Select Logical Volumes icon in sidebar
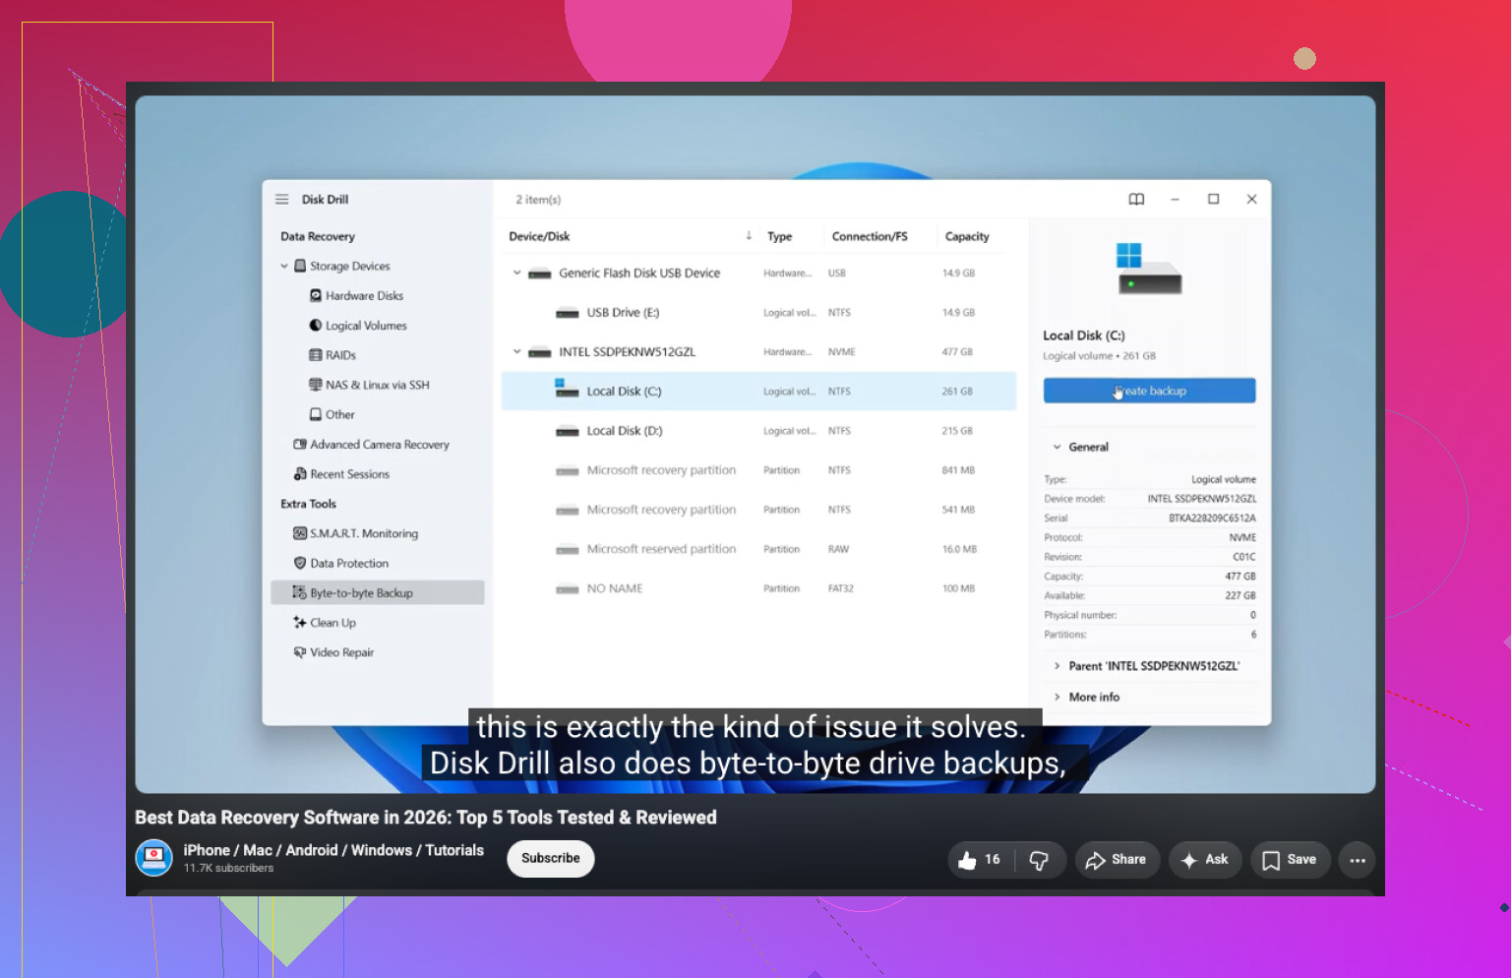This screenshot has height=978, width=1511. click(316, 325)
